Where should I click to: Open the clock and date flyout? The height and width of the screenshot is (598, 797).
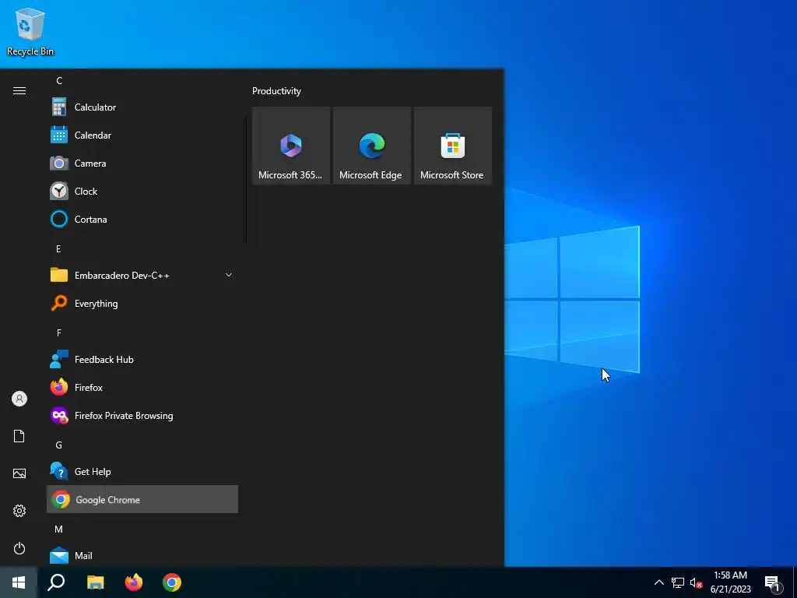(730, 582)
